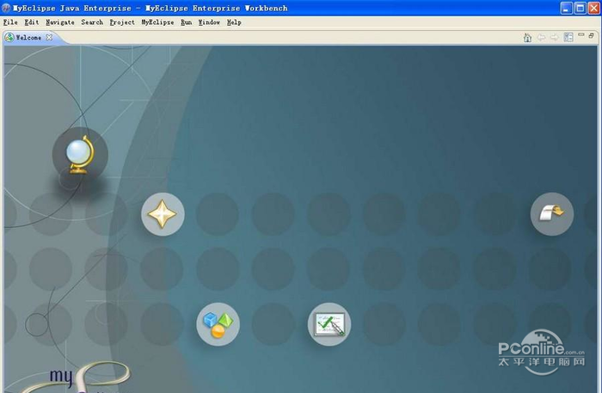Open the Tutorials checklist icon
This screenshot has height=393, width=602.
click(329, 324)
